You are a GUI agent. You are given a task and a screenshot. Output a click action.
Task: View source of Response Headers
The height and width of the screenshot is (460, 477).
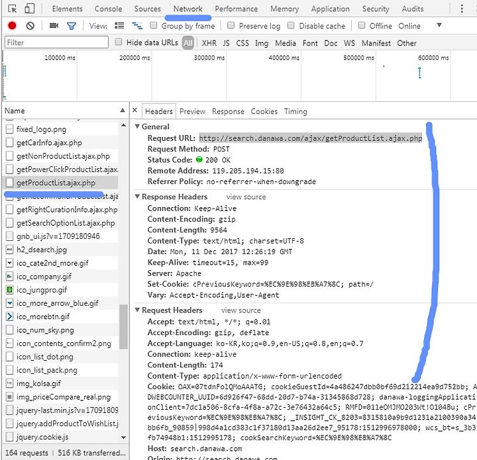point(246,197)
